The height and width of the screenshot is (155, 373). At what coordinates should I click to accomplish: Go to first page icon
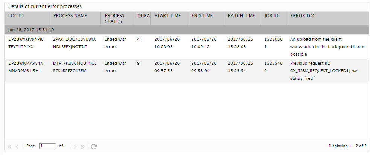point(9,146)
